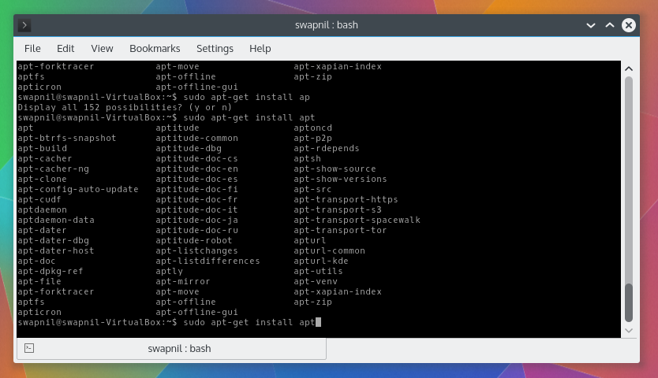658x378 pixels.
Task: Click 'apt-config-auto-update' entry
Action: point(78,190)
